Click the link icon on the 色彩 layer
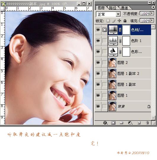This screenshot has width=157, height=160. (x=120, y=52)
